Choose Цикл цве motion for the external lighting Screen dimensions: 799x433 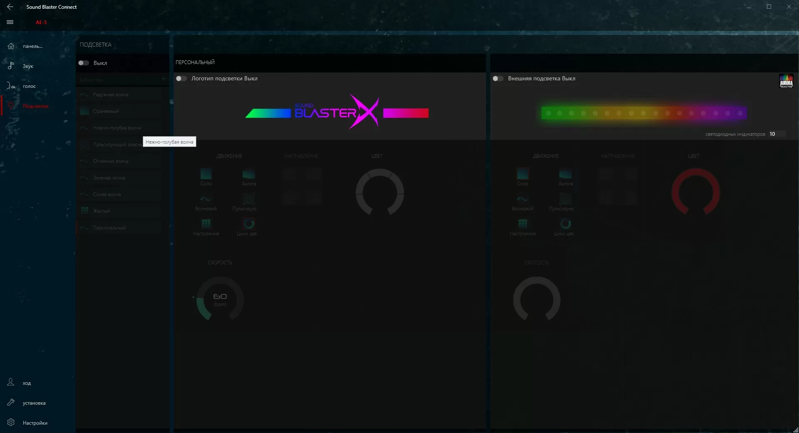[563, 227]
